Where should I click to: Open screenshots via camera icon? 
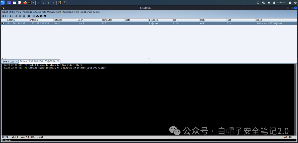(45, 16)
